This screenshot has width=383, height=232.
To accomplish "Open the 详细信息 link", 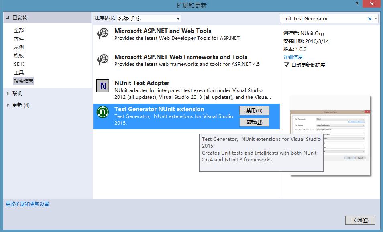I will [x=293, y=57].
